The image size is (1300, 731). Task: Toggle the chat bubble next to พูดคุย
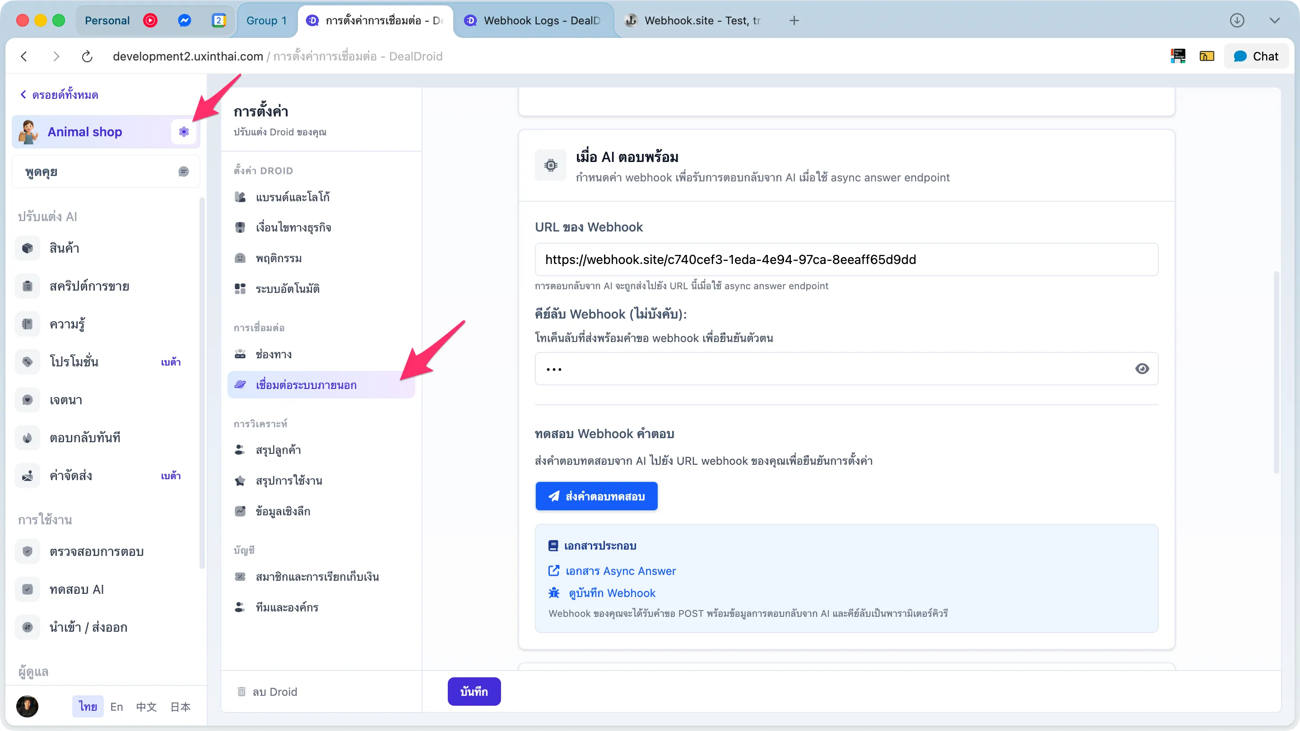pos(183,171)
